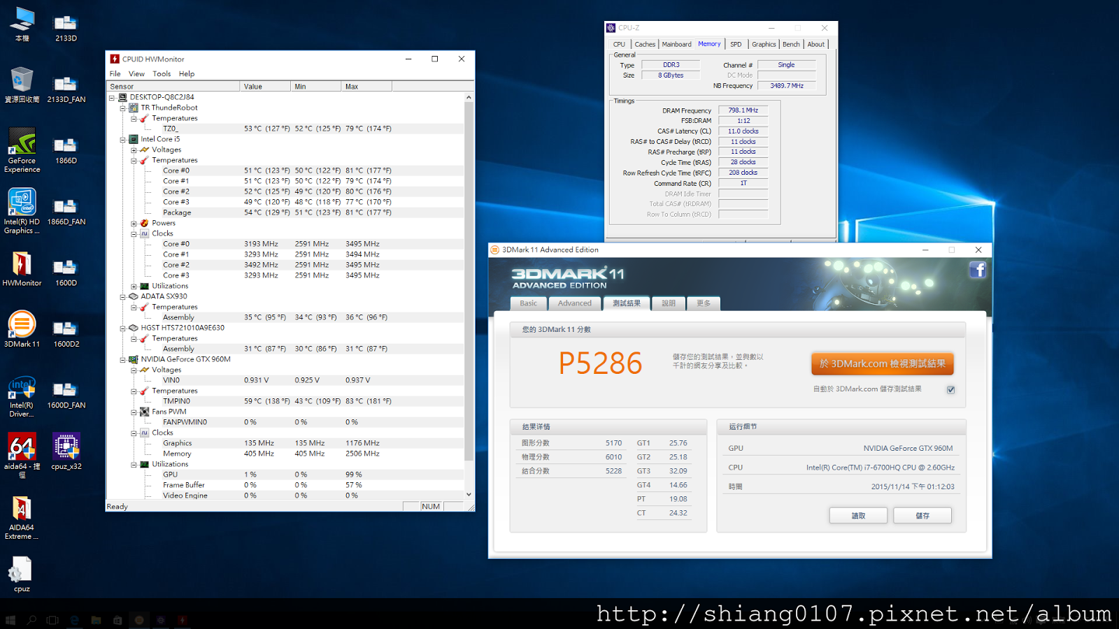Expand Utilizations under Intel Core i5
The height and width of the screenshot is (629, 1119).
click(134, 287)
